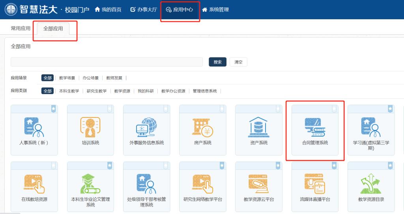
Task: Click the application search input field
Action: [107, 62]
